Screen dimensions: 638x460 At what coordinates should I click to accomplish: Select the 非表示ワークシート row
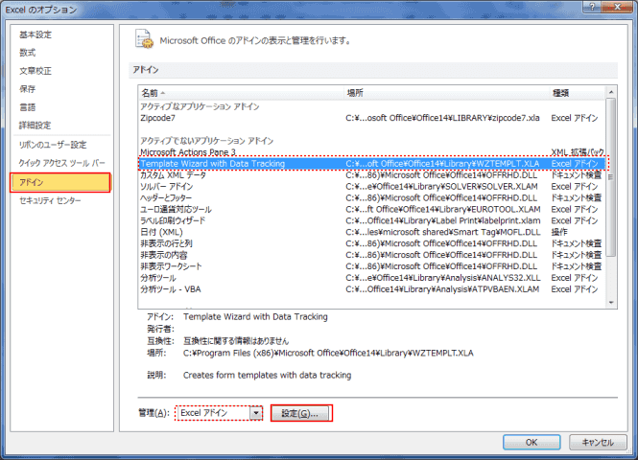[372, 266]
